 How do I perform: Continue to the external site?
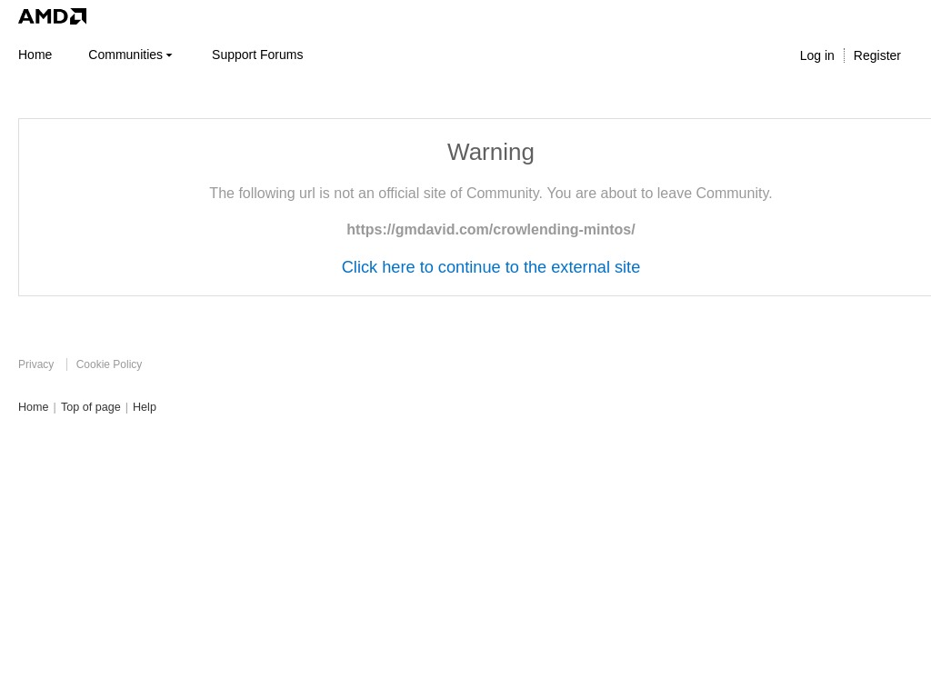pos(490,267)
